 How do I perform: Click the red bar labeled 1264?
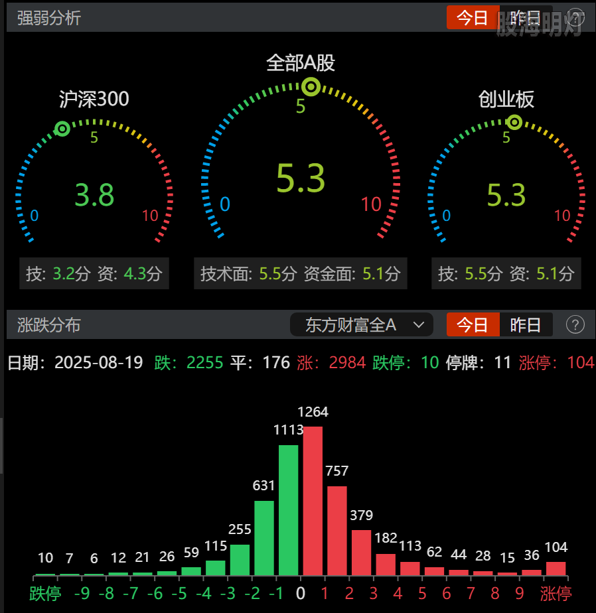(313, 501)
